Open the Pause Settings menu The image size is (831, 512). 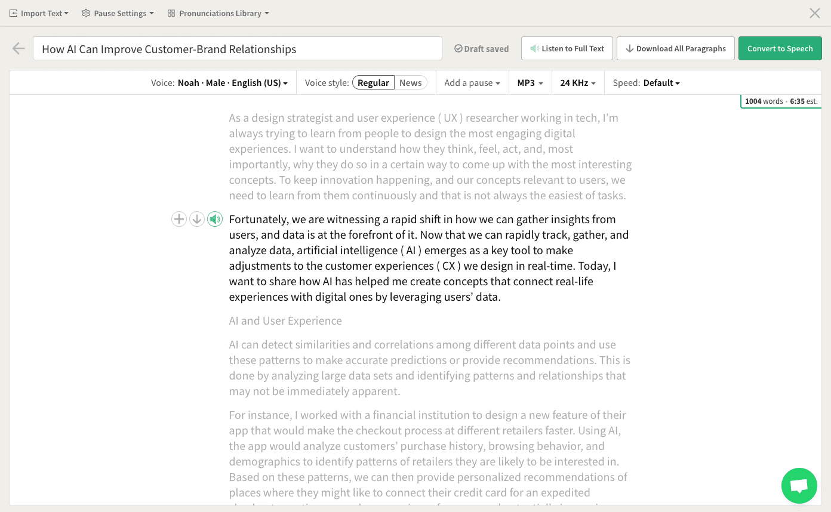(x=118, y=13)
